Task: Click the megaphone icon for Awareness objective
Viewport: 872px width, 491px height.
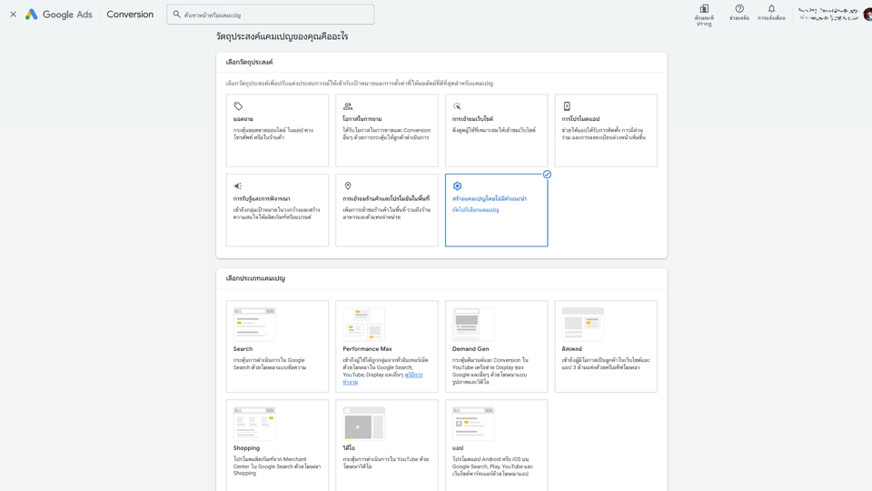Action: click(238, 186)
